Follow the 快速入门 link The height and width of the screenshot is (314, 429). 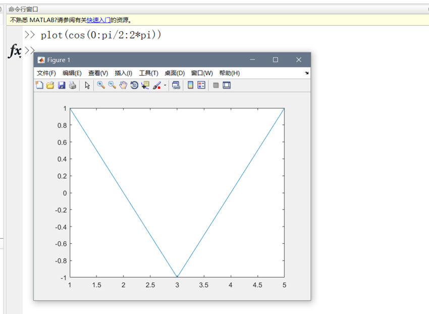tap(98, 20)
